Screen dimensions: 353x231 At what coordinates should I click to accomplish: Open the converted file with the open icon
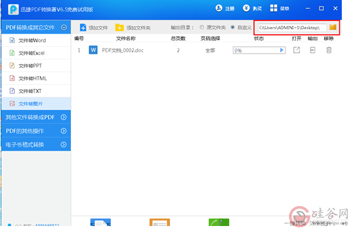pos(296,50)
